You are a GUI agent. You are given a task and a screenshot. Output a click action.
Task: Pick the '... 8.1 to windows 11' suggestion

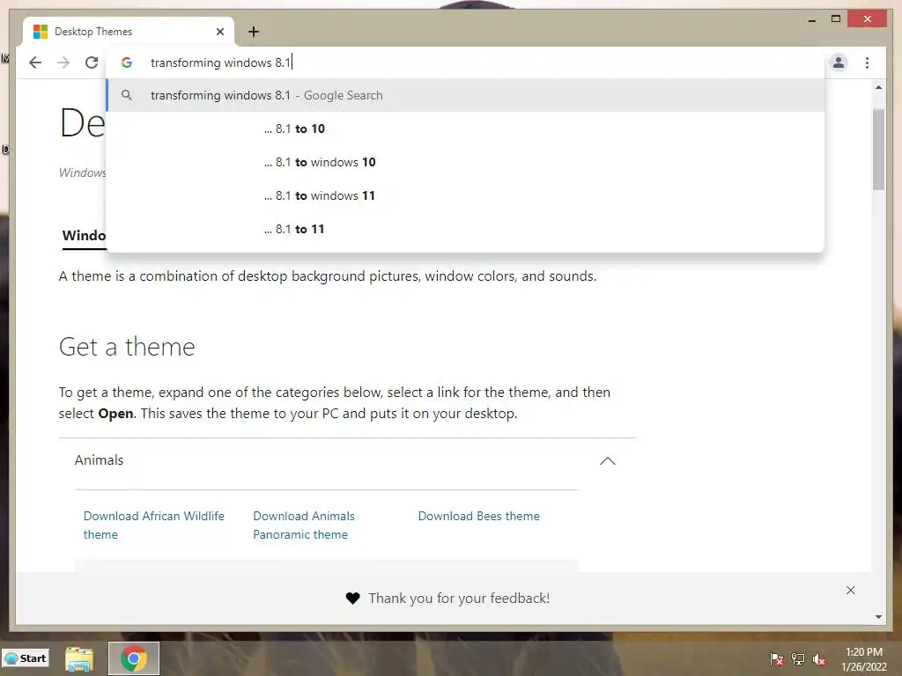click(465, 195)
